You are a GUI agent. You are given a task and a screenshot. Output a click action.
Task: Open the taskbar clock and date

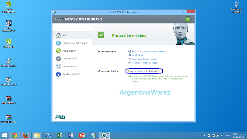(238, 136)
